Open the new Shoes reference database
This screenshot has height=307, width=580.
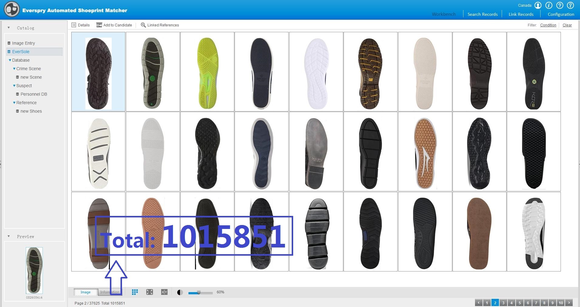click(31, 111)
